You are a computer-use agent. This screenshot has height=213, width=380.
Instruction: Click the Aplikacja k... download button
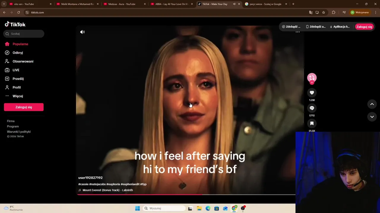point(340,27)
